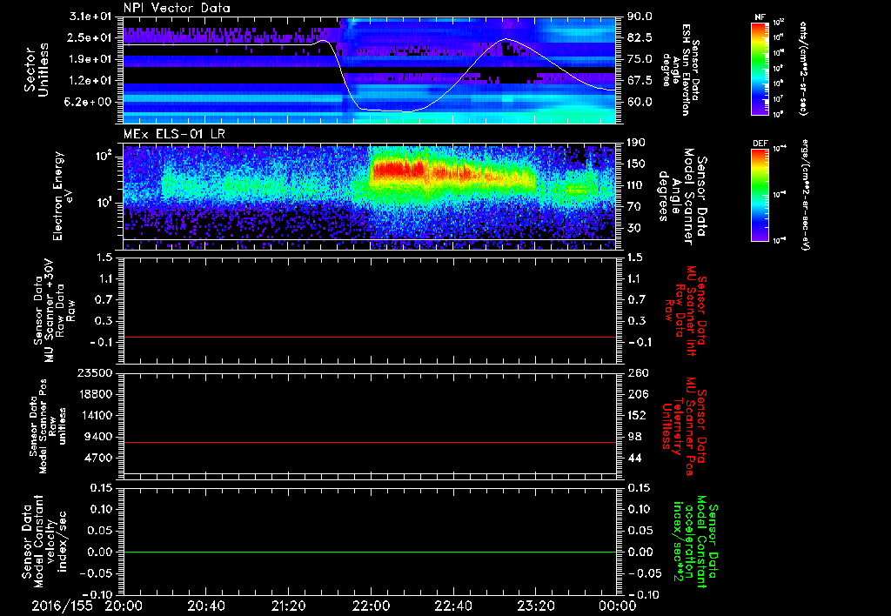
Task: Click the green "Model Constant acceleration" axis title
Action: coord(695,543)
